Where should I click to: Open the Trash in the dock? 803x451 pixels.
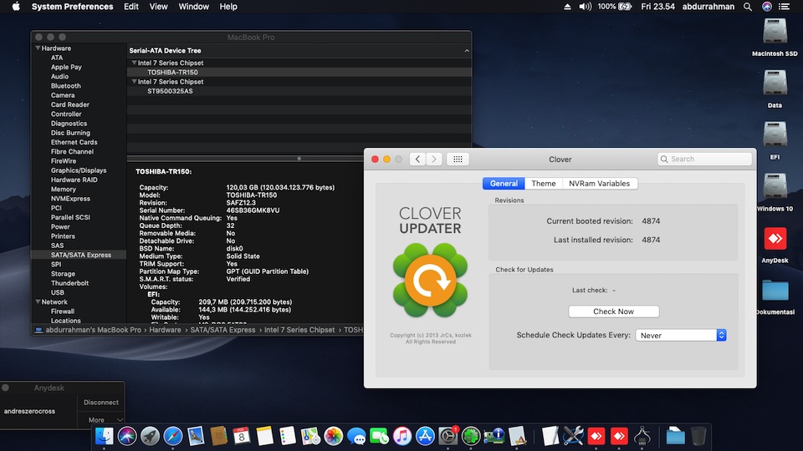[x=698, y=435]
